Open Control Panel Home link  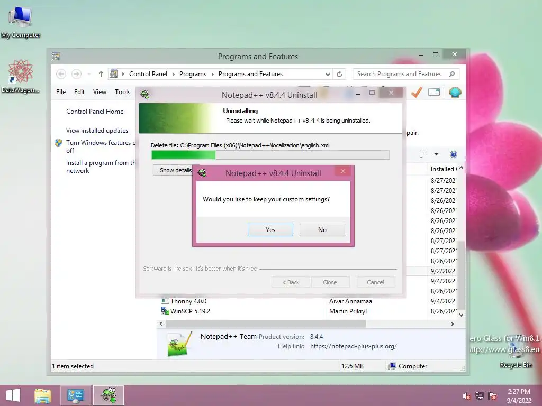click(x=95, y=112)
